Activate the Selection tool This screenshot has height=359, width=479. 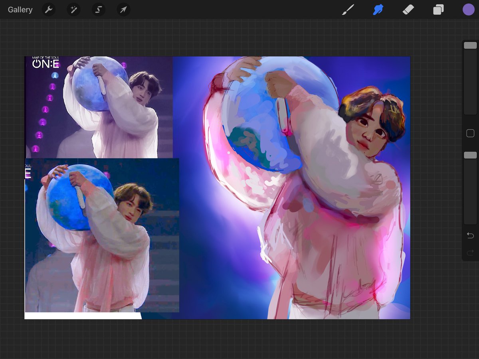pos(98,10)
